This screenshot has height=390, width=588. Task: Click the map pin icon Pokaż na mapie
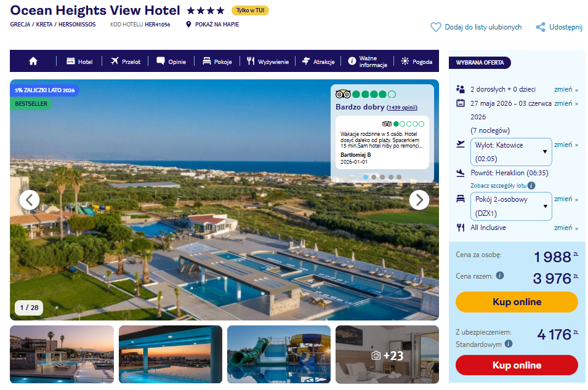click(188, 25)
